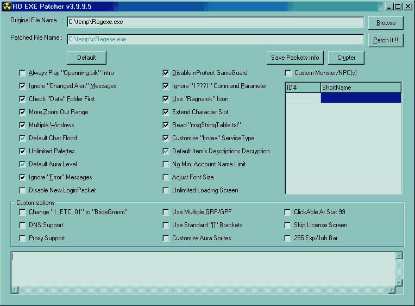Toggle Read "msgStringTable.txt"

pos(166,125)
